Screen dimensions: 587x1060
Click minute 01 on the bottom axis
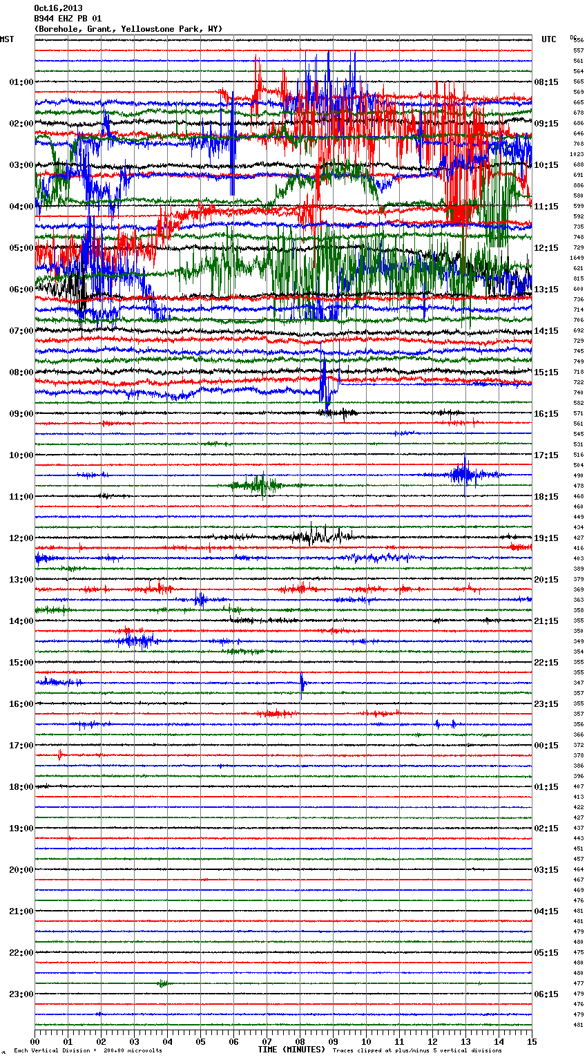pos(68,1041)
